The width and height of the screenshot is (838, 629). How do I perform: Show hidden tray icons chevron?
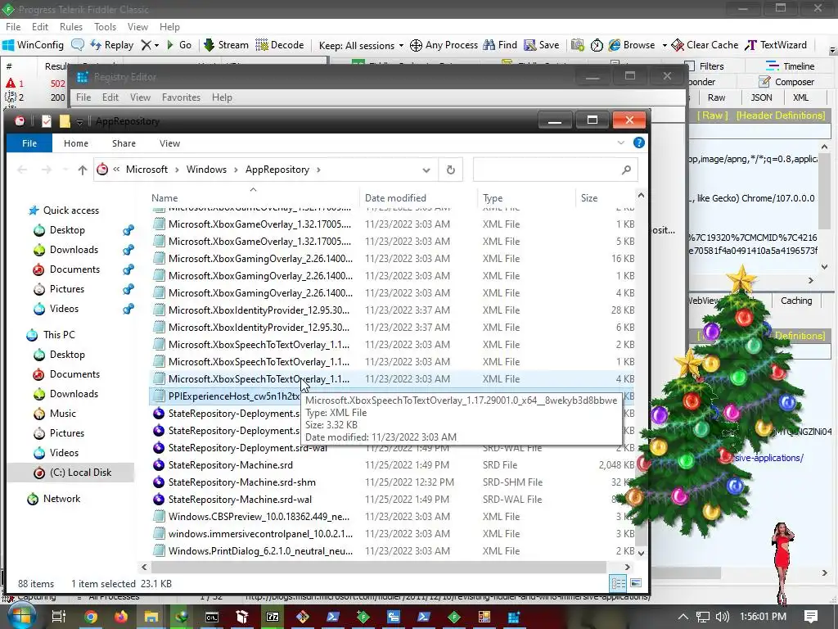683,617
